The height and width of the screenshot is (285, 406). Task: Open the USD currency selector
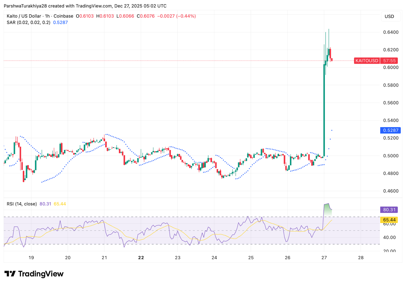[391, 17]
